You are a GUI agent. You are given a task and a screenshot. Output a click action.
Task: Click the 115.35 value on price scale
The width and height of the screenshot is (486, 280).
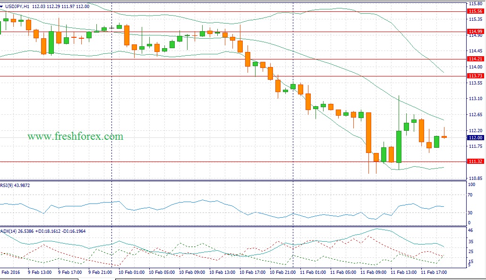tap(474, 19)
